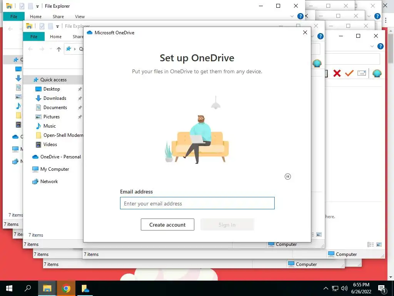Select Videos in the navigation pane
Image resolution: width=394 pixels, height=296 pixels.
point(50,145)
